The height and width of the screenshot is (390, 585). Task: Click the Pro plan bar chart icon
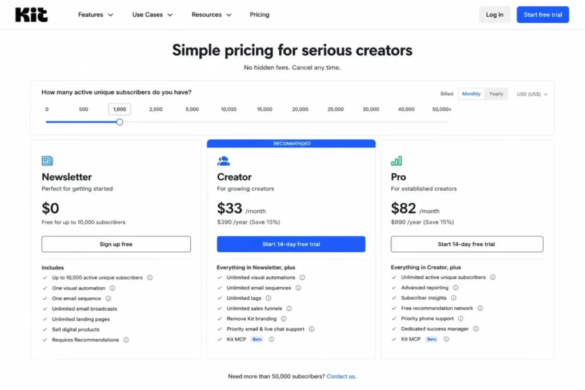click(396, 160)
